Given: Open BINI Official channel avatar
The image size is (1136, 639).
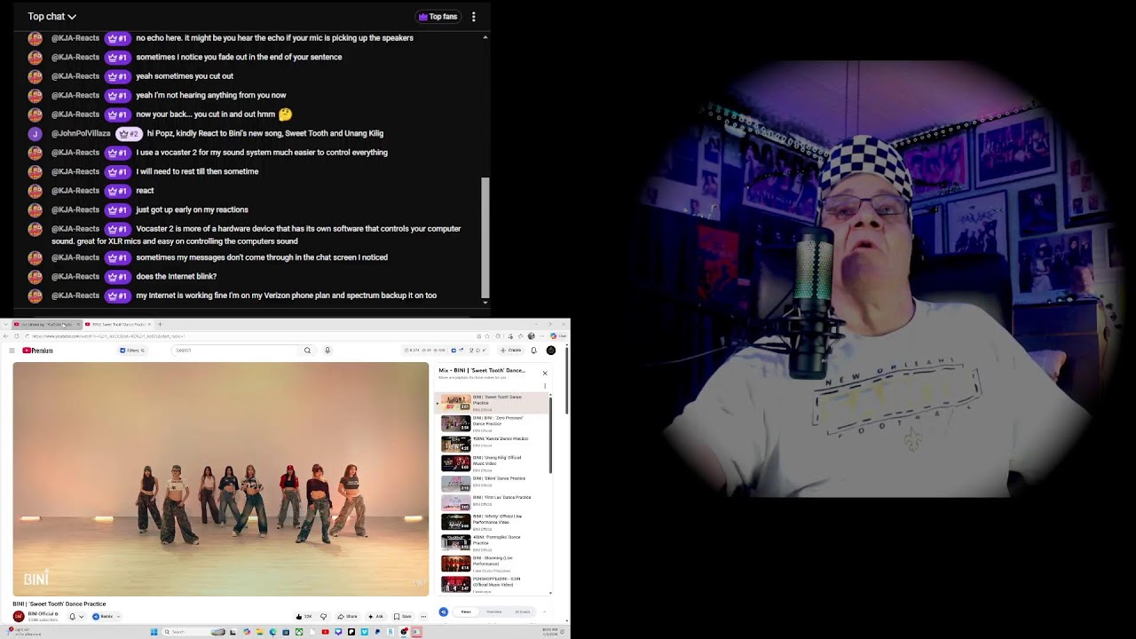Looking at the screenshot, I should tap(19, 616).
